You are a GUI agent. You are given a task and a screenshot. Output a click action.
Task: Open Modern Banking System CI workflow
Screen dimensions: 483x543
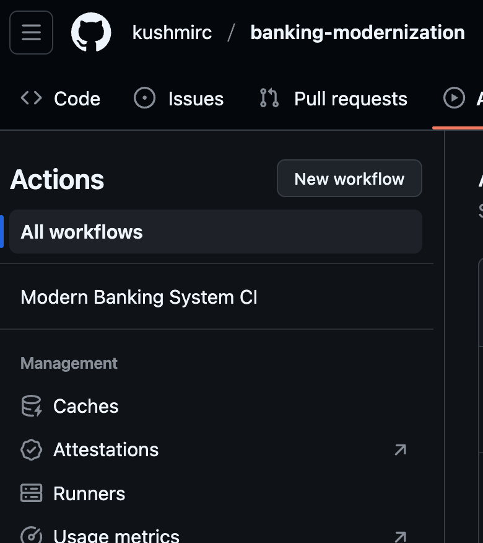click(x=216, y=297)
